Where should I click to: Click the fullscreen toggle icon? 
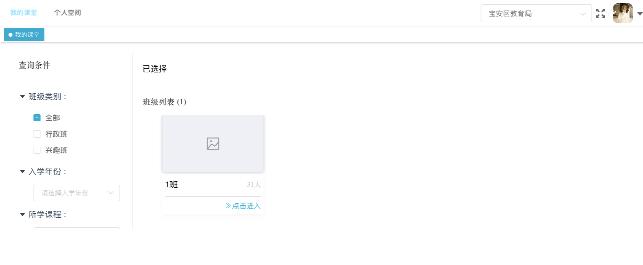point(600,14)
